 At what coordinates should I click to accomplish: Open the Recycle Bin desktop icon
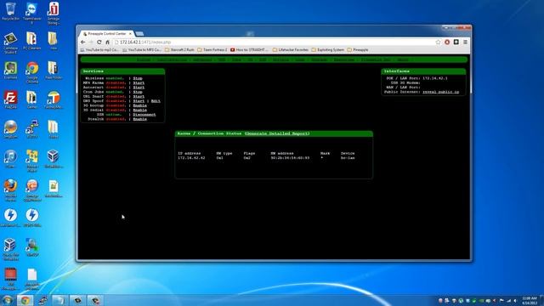tap(10, 12)
